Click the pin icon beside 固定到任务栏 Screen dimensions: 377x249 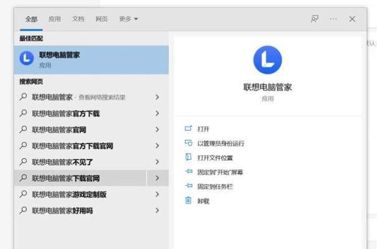pos(189,186)
